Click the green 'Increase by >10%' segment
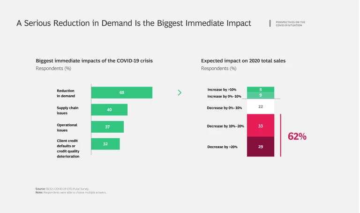 click(x=261, y=89)
